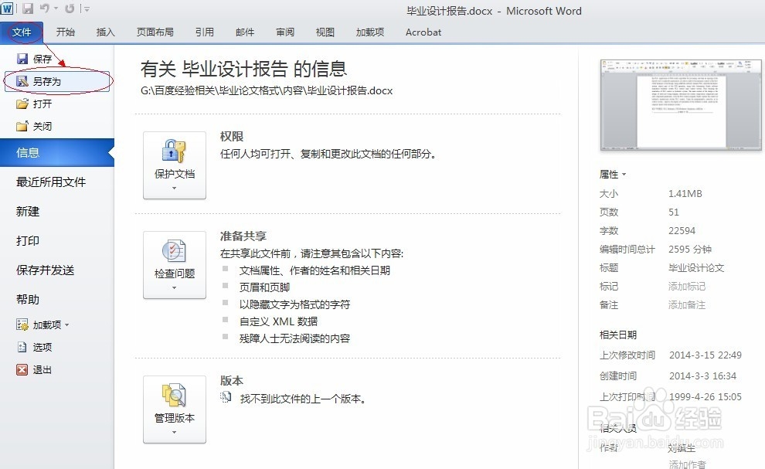765x469 pixels.
Task: Switch to the Acrobat ribbon tab
Action: tap(423, 32)
